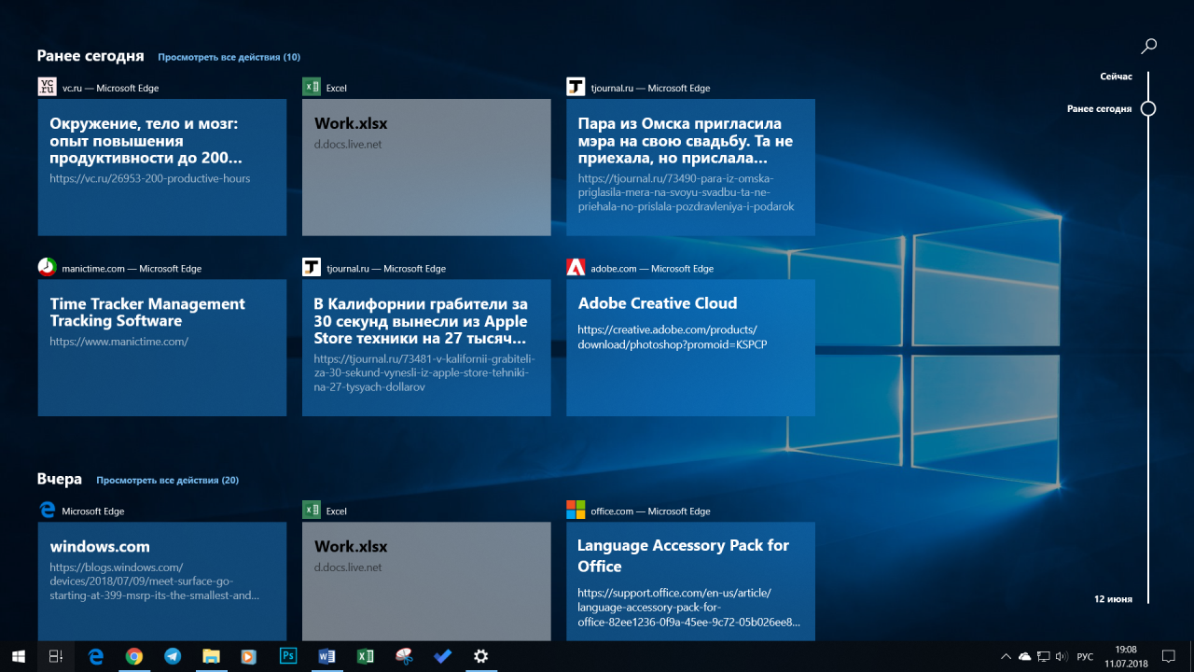1194x672 pixels.
Task: Open the vc.ru productivity article card
Action: [162, 167]
